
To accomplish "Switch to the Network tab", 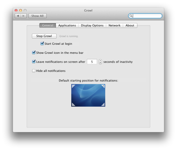I will [115, 25].
